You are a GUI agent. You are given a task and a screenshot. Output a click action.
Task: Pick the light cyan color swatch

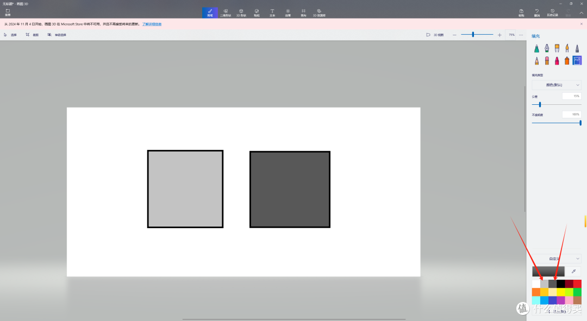[536, 300]
